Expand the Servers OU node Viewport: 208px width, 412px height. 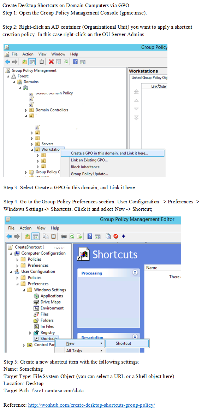pyautogui.click(x=32, y=144)
